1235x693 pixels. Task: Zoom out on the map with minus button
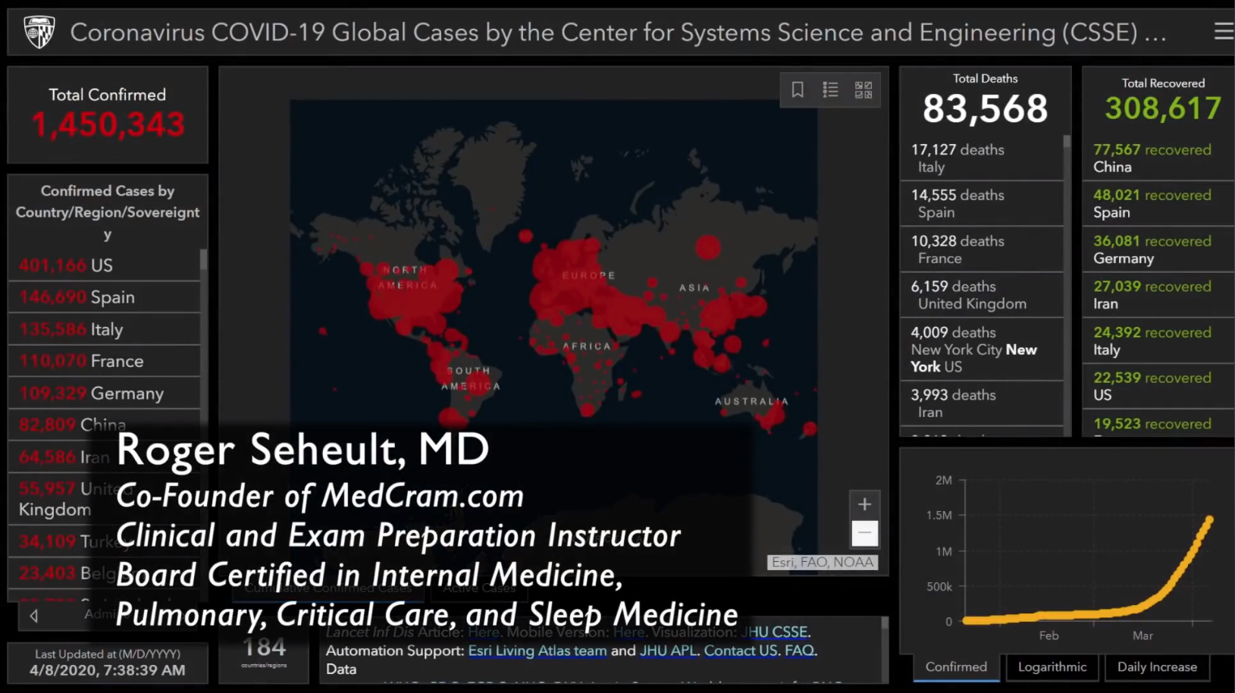[x=864, y=532]
